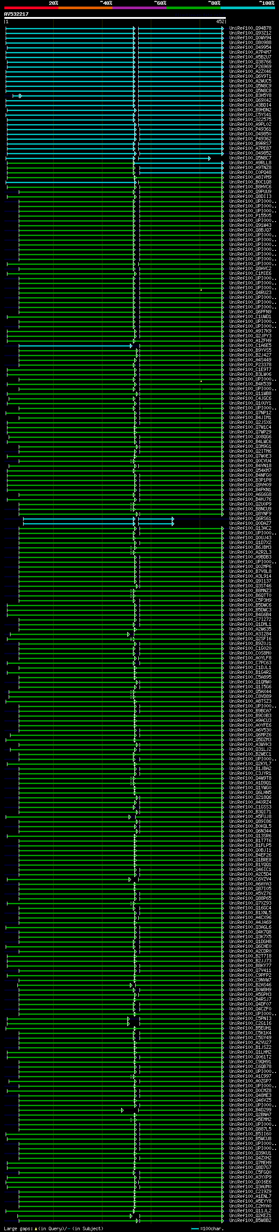Viewport: 279px width, 1232px height.
Task: Select hit label UniRef100_Q8YNF9
Action: [x=250, y=514]
